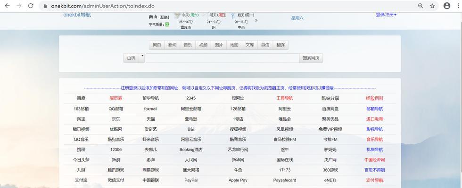462x188 pixels.
Task: Click the air quality green badge
Action: [167, 24]
